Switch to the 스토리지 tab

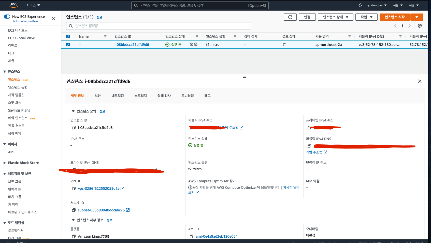pyautogui.click(x=141, y=96)
